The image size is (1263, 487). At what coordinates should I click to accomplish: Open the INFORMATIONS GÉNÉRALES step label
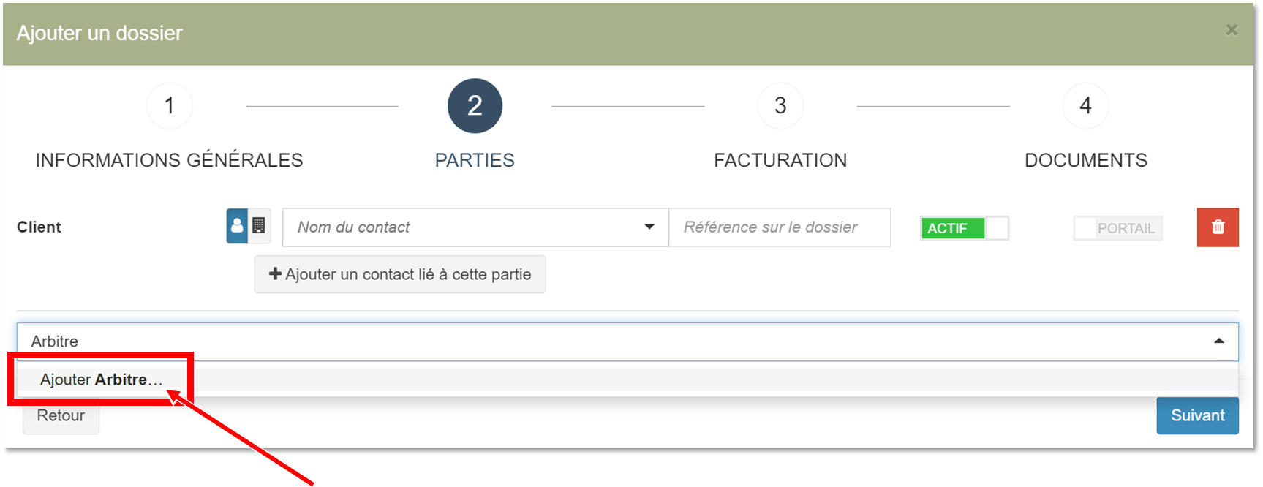tap(170, 160)
